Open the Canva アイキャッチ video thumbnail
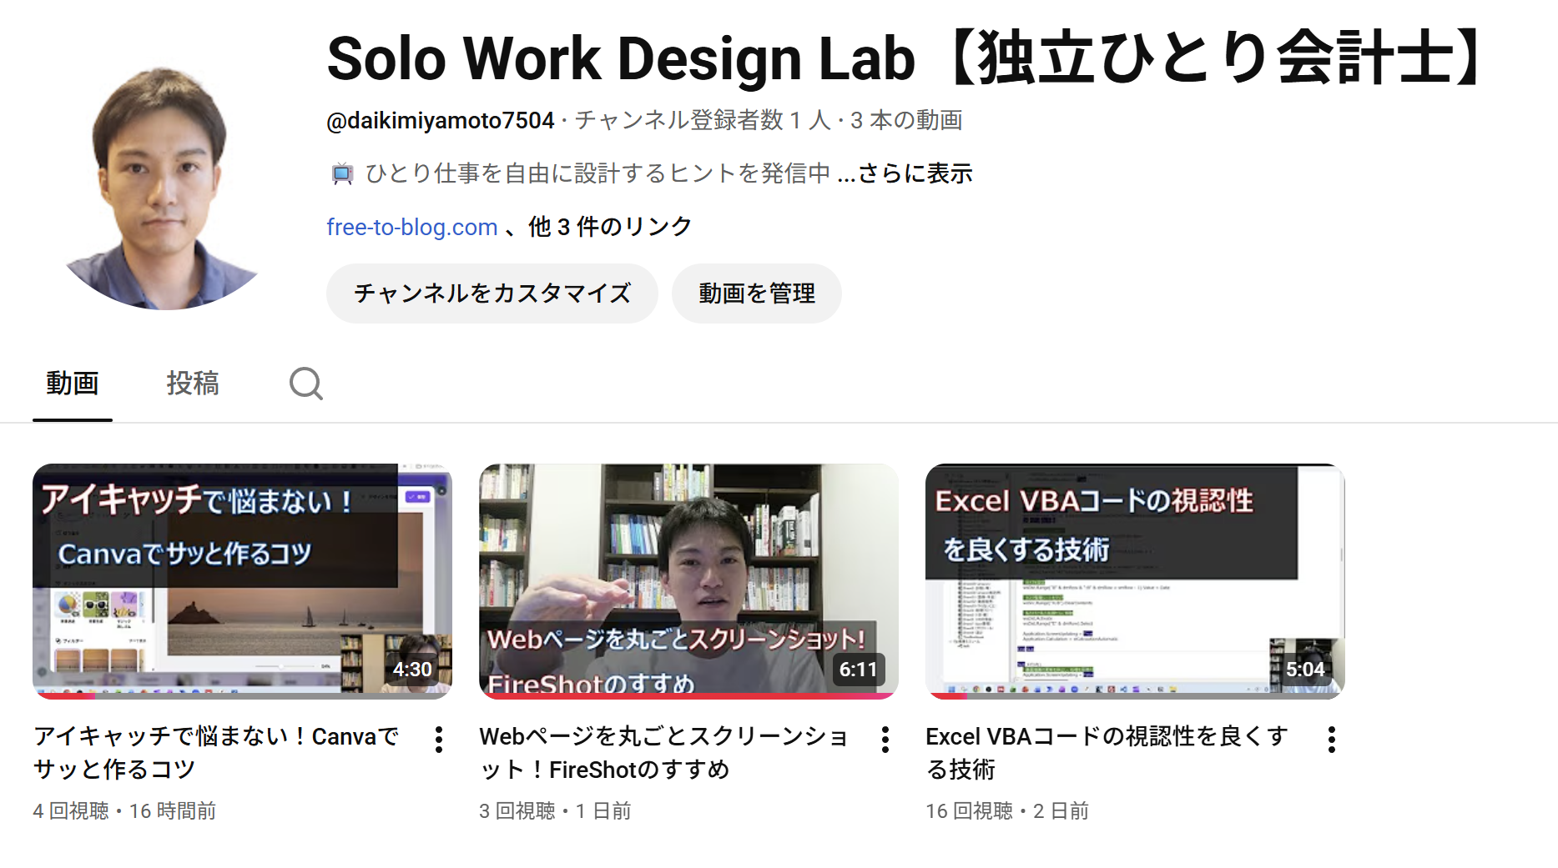Screen dimensions: 1558x868 pyautogui.click(x=242, y=580)
